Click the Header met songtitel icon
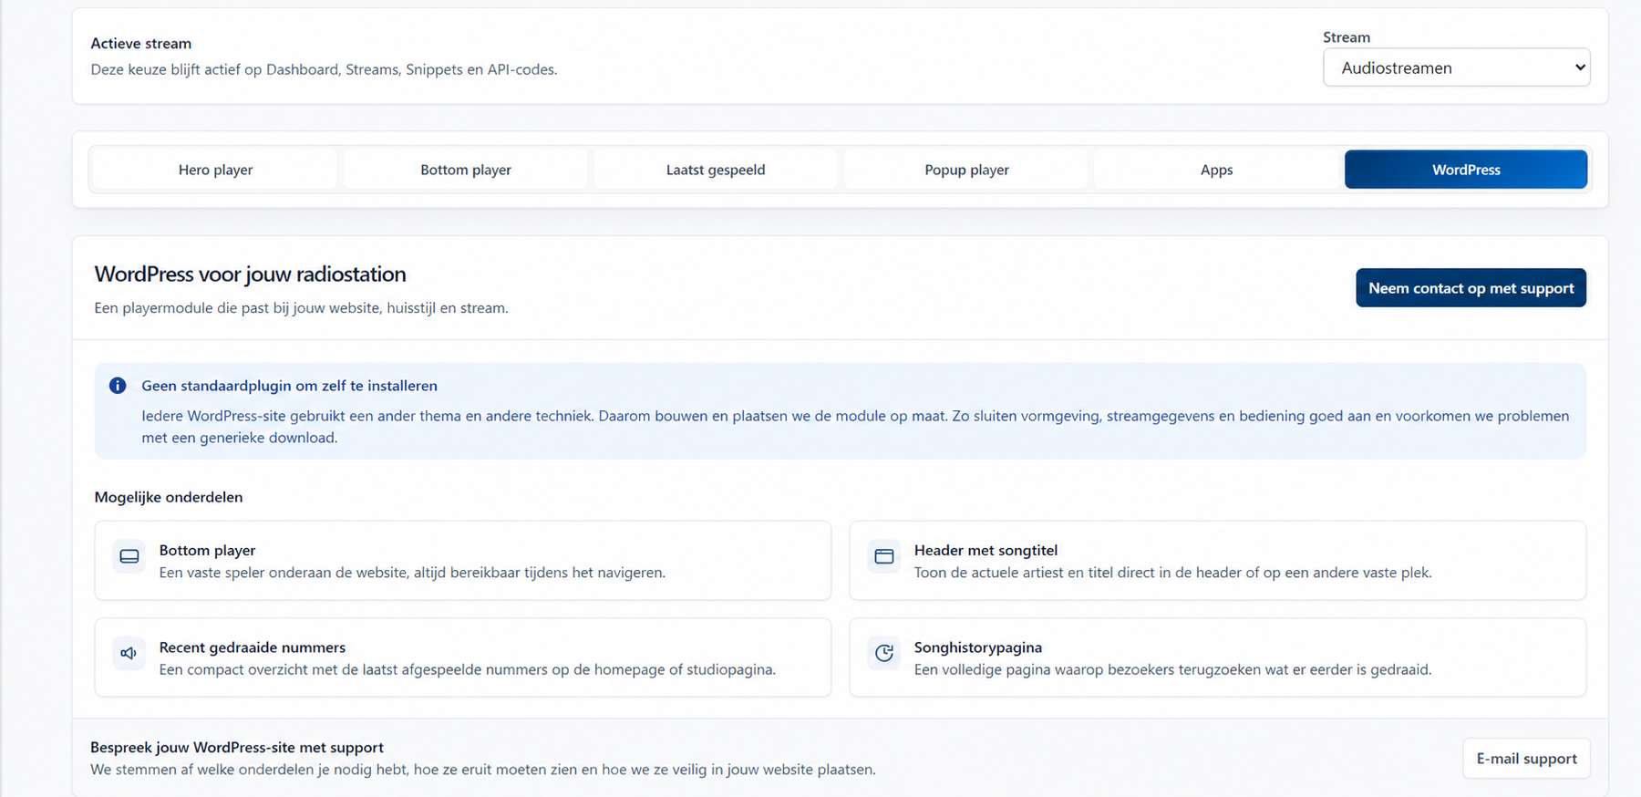 point(884,556)
